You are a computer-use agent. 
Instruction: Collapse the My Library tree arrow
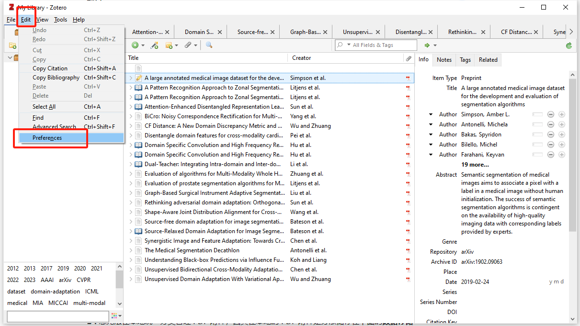point(10,57)
